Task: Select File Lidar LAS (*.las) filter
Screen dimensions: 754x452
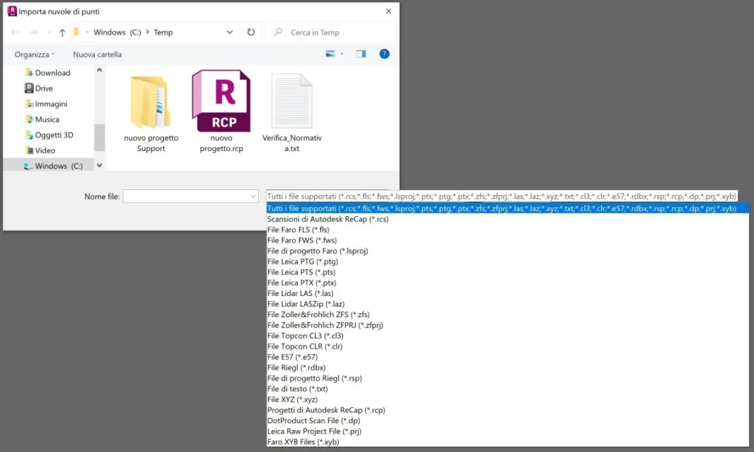Action: (x=300, y=293)
